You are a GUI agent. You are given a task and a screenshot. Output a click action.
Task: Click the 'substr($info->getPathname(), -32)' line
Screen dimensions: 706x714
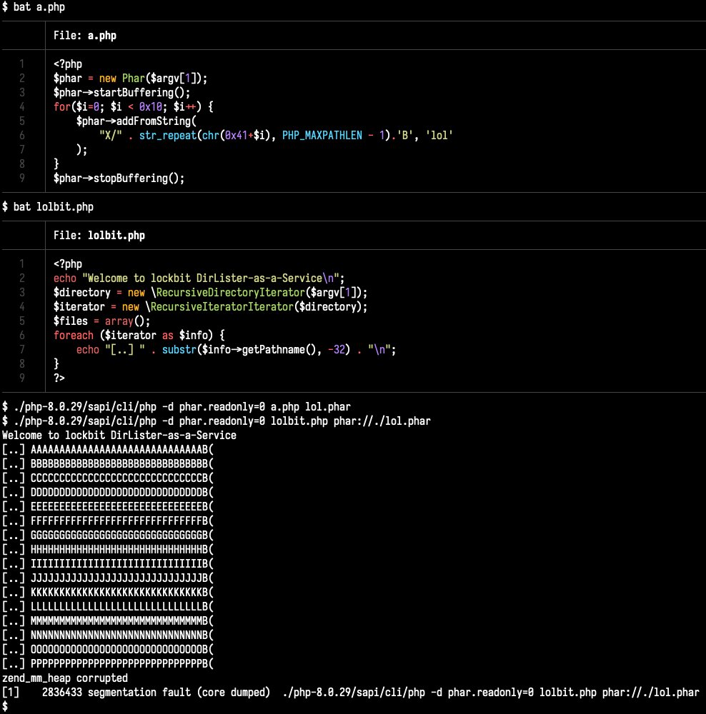[236, 350]
